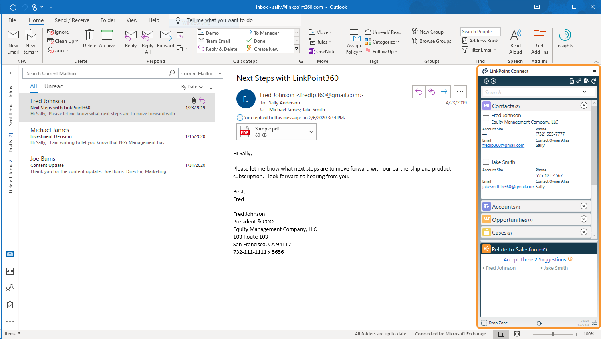Viewport: 601px width, 339px height.
Task: Click Accept These 2 Suggestions link
Action: tap(534, 260)
